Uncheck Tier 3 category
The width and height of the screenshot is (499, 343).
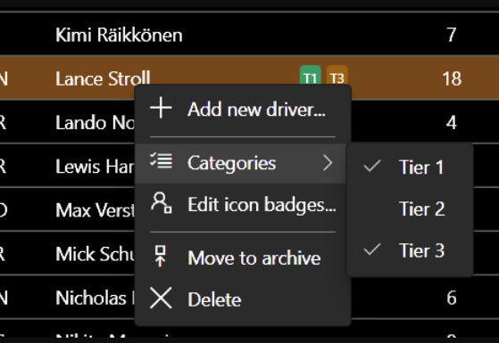click(410, 250)
